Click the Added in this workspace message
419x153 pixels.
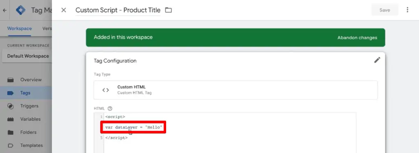pyautogui.click(x=123, y=37)
